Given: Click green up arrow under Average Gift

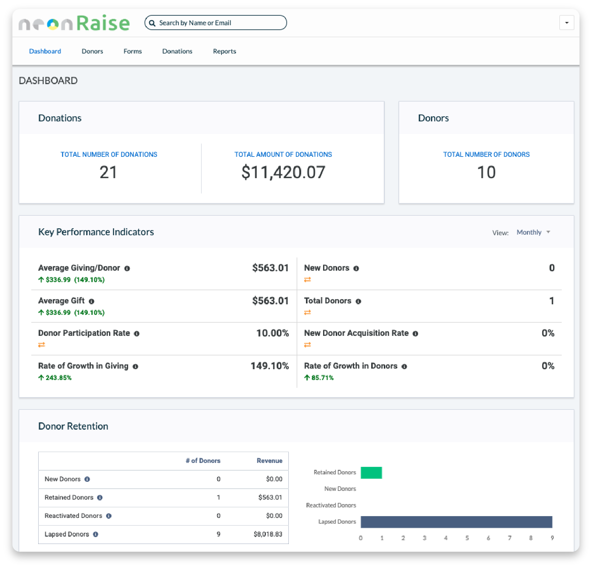Looking at the screenshot, I should (41, 312).
